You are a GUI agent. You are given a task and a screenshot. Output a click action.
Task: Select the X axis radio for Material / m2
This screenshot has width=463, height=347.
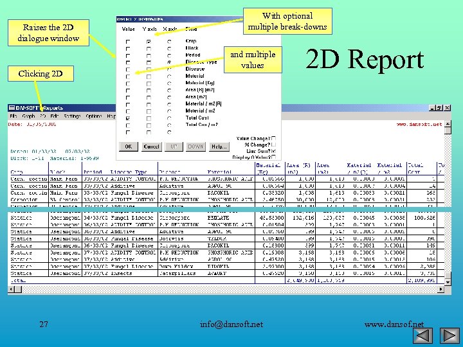tap(169, 112)
